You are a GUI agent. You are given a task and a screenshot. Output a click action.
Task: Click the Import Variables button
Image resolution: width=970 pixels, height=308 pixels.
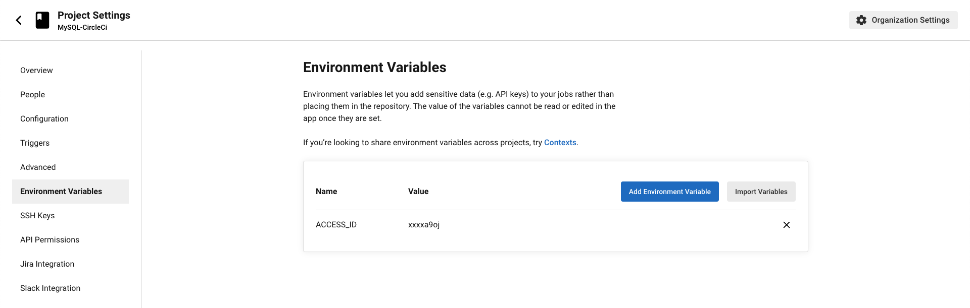(x=761, y=192)
